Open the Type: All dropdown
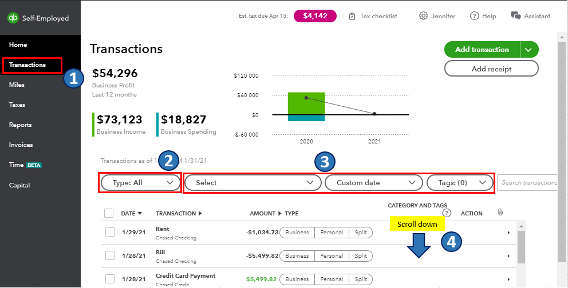Viewport: 568px width, 288px height. [140, 183]
